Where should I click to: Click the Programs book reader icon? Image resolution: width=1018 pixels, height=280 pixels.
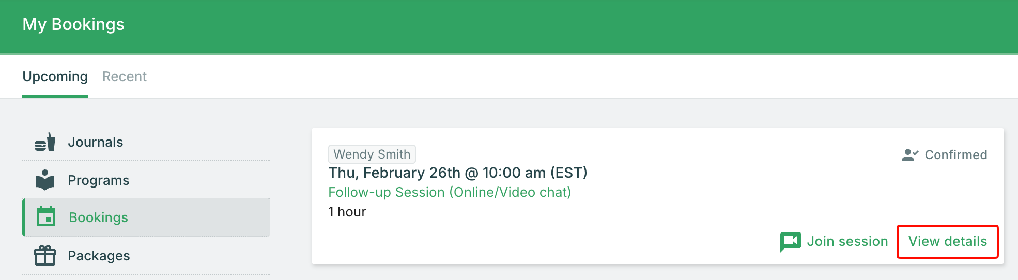tap(45, 180)
